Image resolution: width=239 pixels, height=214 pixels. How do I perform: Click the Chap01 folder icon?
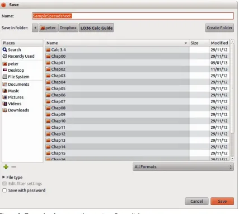tap(48, 63)
